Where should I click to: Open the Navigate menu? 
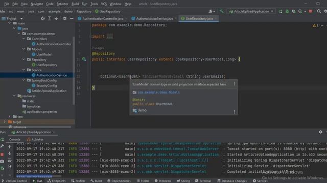(37, 4)
